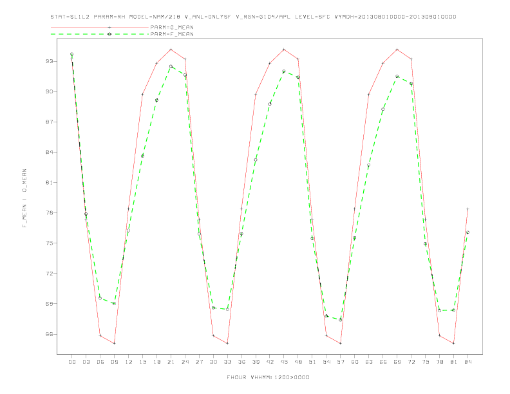Viewport: 510px width, 394px height.
Task: Click the x-axis tick label 66
Action: click(x=383, y=362)
